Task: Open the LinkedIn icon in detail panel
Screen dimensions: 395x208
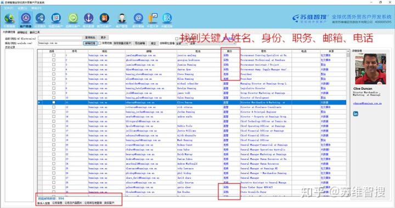Action: (x=356, y=113)
